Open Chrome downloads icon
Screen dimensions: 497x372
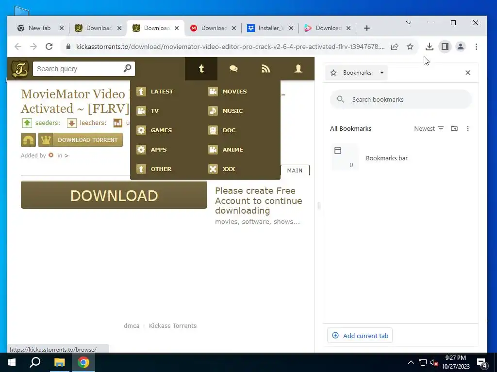(x=430, y=47)
